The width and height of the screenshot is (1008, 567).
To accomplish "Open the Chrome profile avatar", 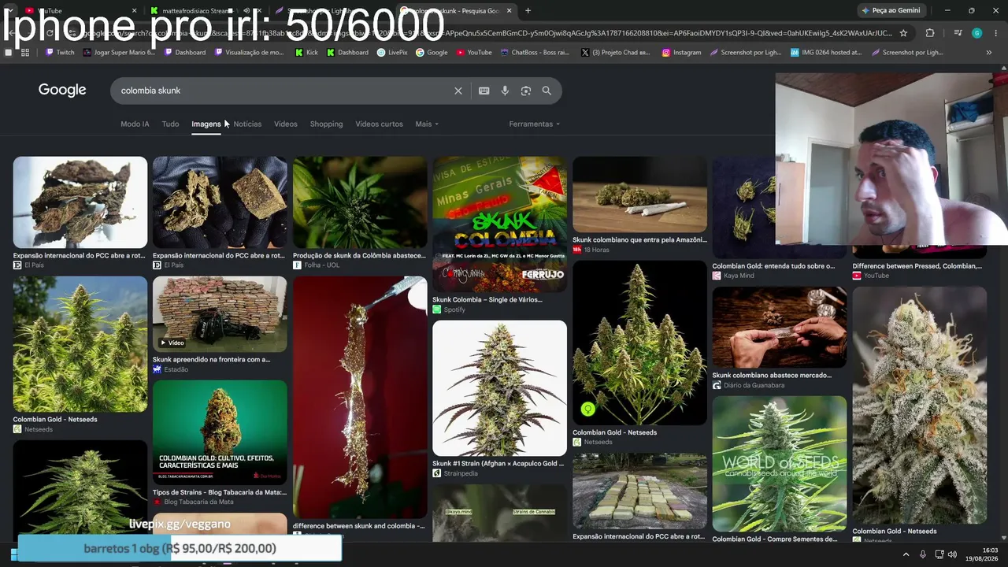I will click(976, 33).
